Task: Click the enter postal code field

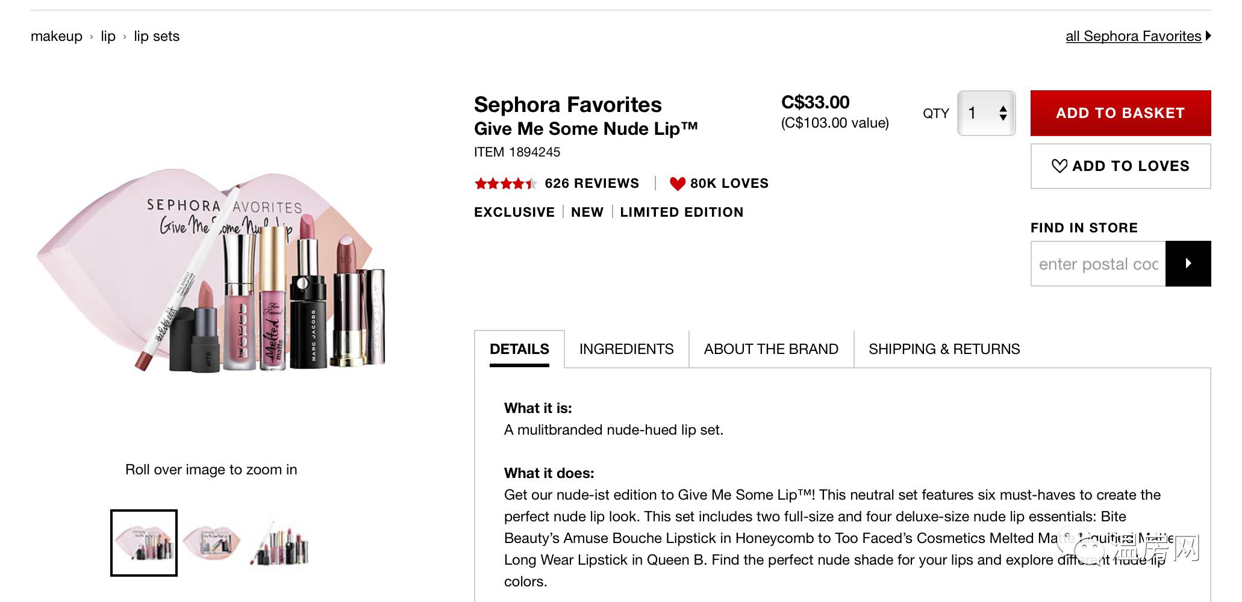Action: click(1097, 264)
